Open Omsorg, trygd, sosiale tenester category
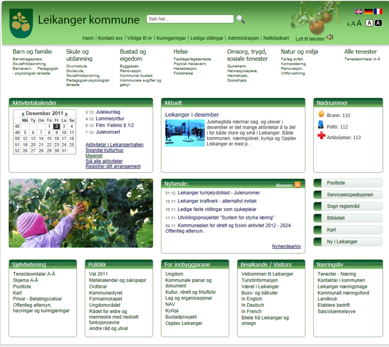Screen dimensions: 389x347 [247, 55]
